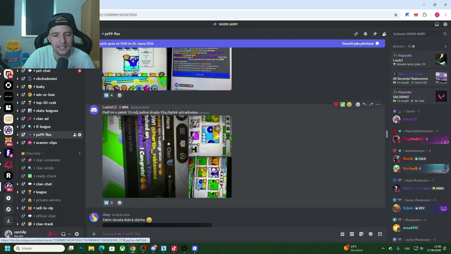The width and height of the screenshot is (451, 254).
Task: Open the large rotated chat screenshot attachment
Action: pos(145,157)
